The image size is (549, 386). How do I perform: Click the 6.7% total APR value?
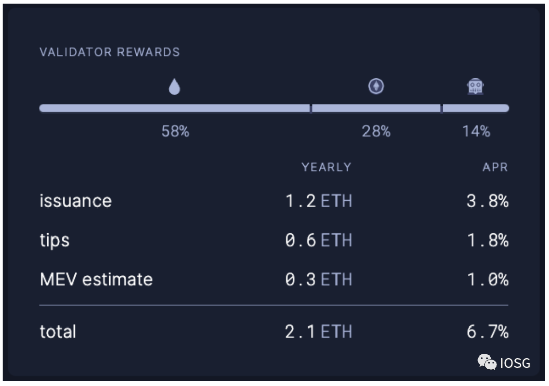pos(487,332)
